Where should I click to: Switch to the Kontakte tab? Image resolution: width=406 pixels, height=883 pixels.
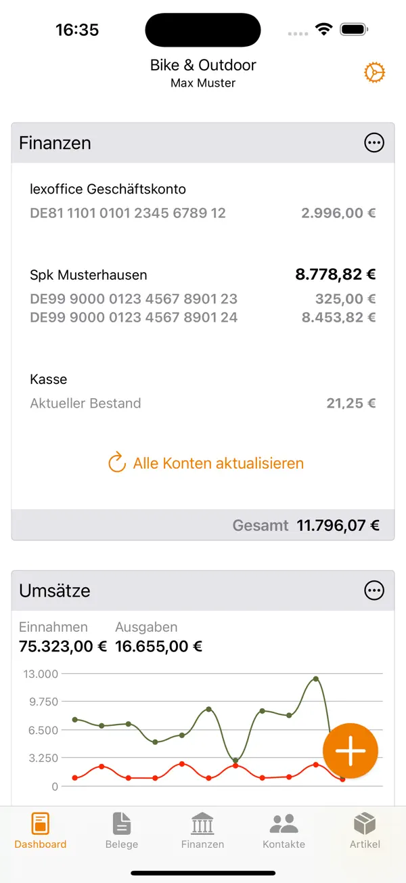284,830
